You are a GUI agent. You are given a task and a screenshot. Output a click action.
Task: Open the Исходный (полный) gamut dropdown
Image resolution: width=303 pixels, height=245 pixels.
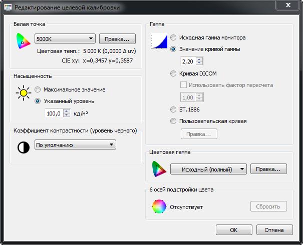pyautogui.click(x=208, y=169)
